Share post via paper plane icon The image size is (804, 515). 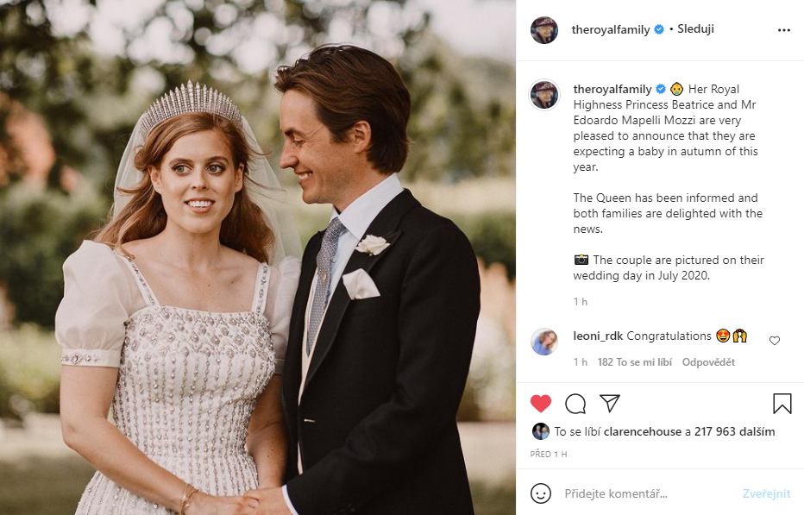[x=610, y=403]
